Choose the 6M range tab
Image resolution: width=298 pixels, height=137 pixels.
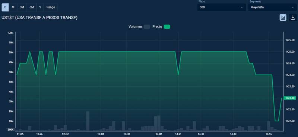coord(32,7)
